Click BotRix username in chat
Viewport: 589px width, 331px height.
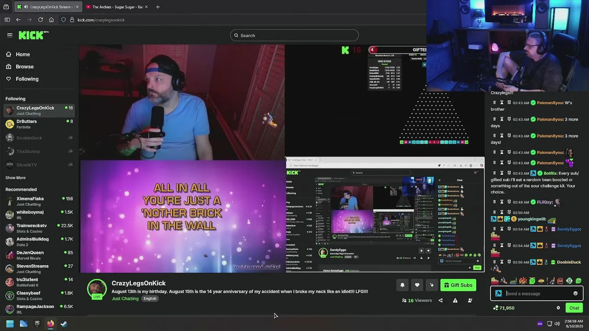click(x=550, y=173)
